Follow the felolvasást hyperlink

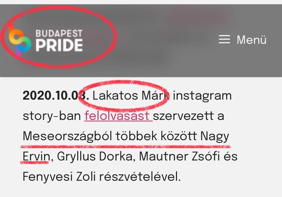click(119, 116)
